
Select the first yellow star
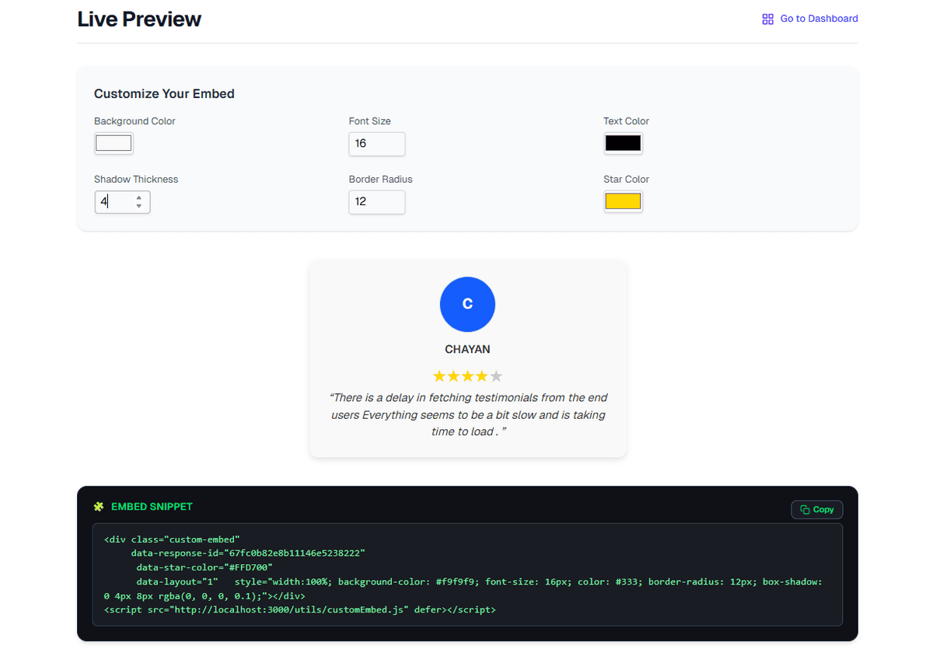[439, 375]
